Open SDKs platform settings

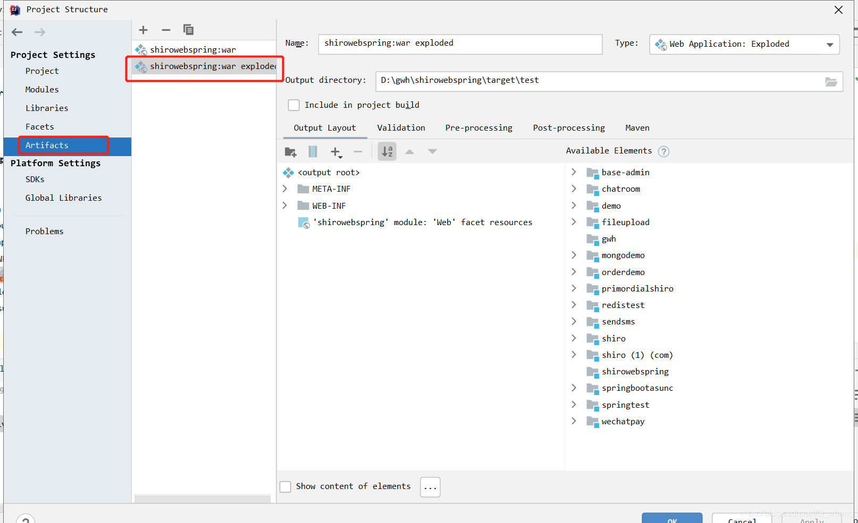point(35,179)
